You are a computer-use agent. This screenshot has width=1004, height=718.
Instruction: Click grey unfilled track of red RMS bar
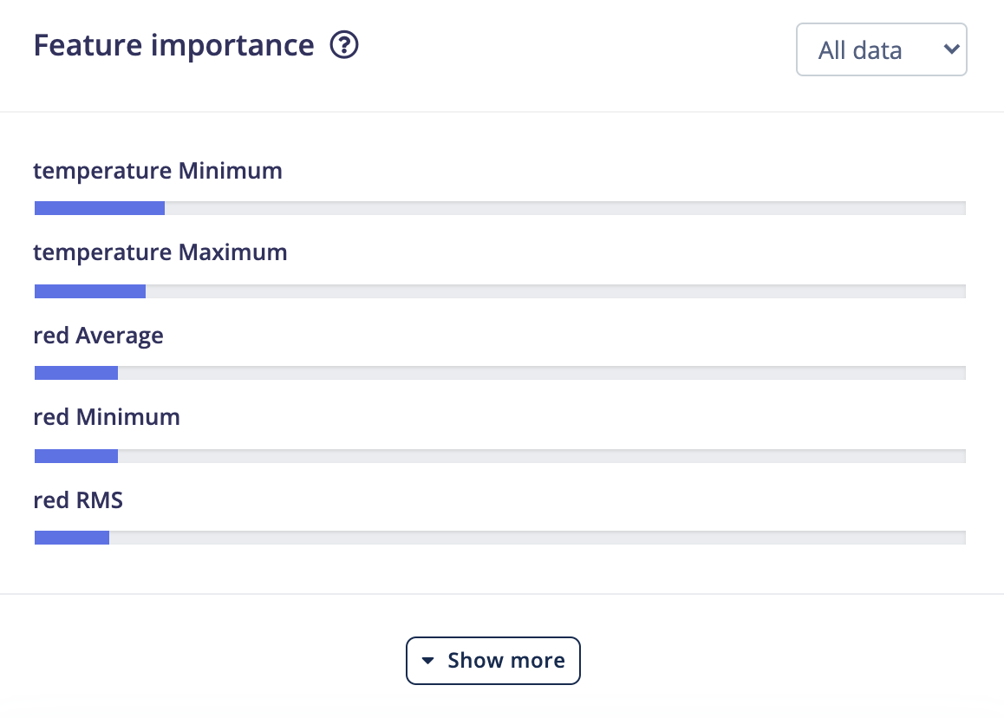click(x=538, y=538)
